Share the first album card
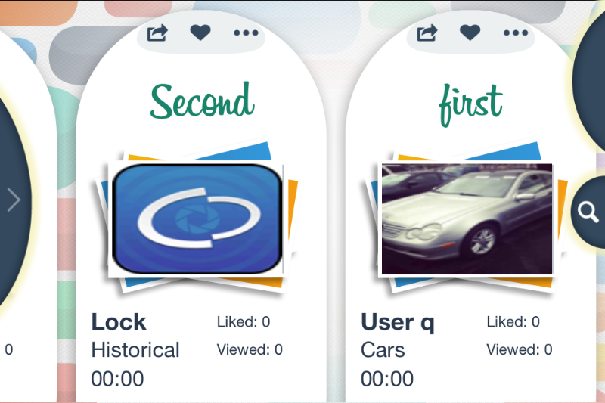 coord(427,33)
